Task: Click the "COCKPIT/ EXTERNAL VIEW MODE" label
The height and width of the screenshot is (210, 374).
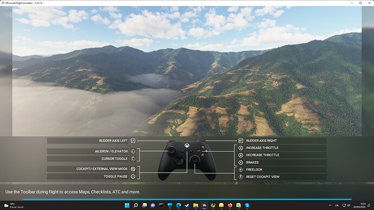Action: [x=102, y=169]
